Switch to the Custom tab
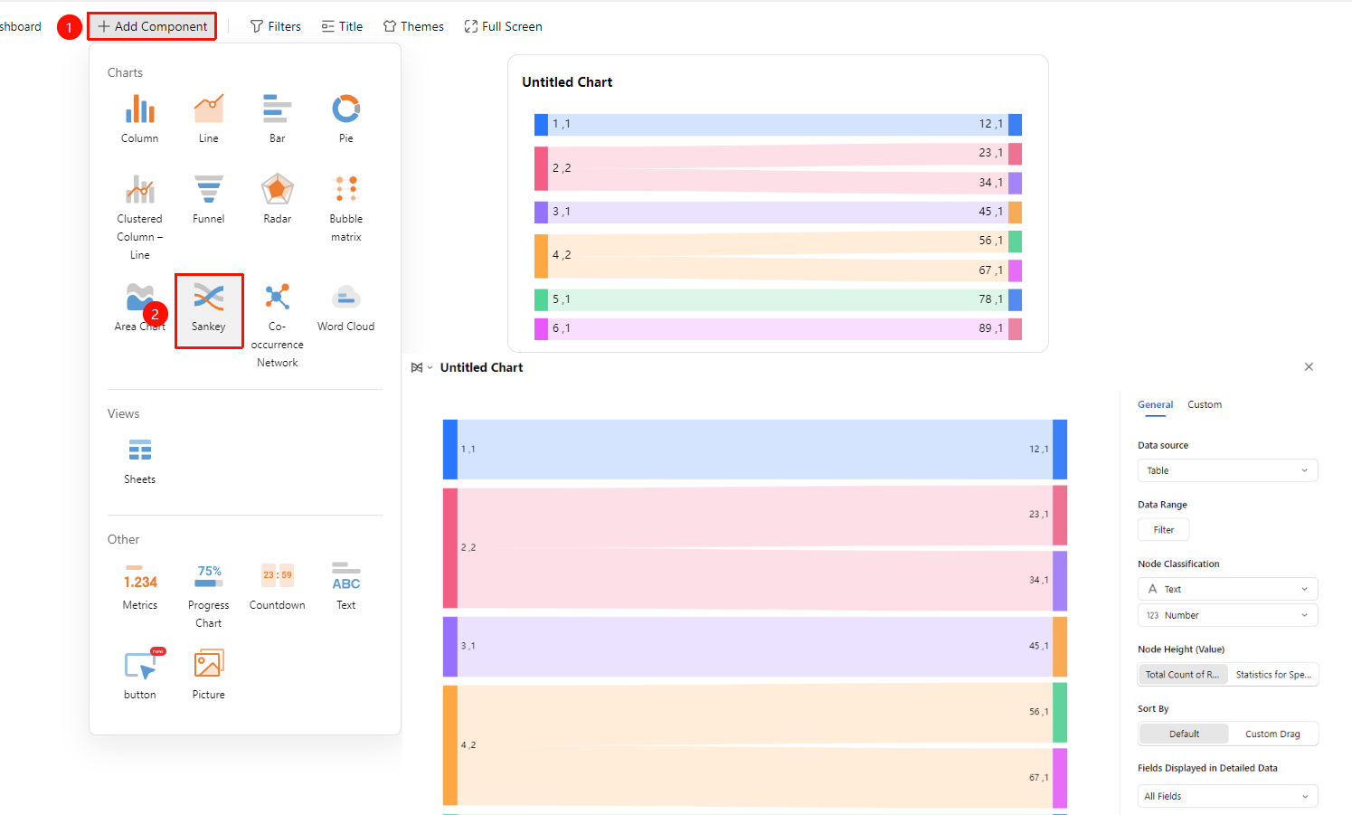 coord(1205,404)
